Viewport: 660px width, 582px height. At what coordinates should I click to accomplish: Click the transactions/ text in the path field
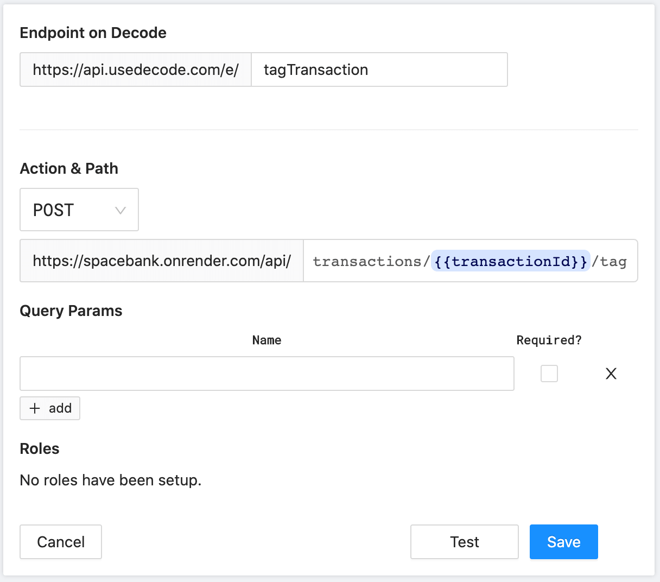pyautogui.click(x=371, y=261)
